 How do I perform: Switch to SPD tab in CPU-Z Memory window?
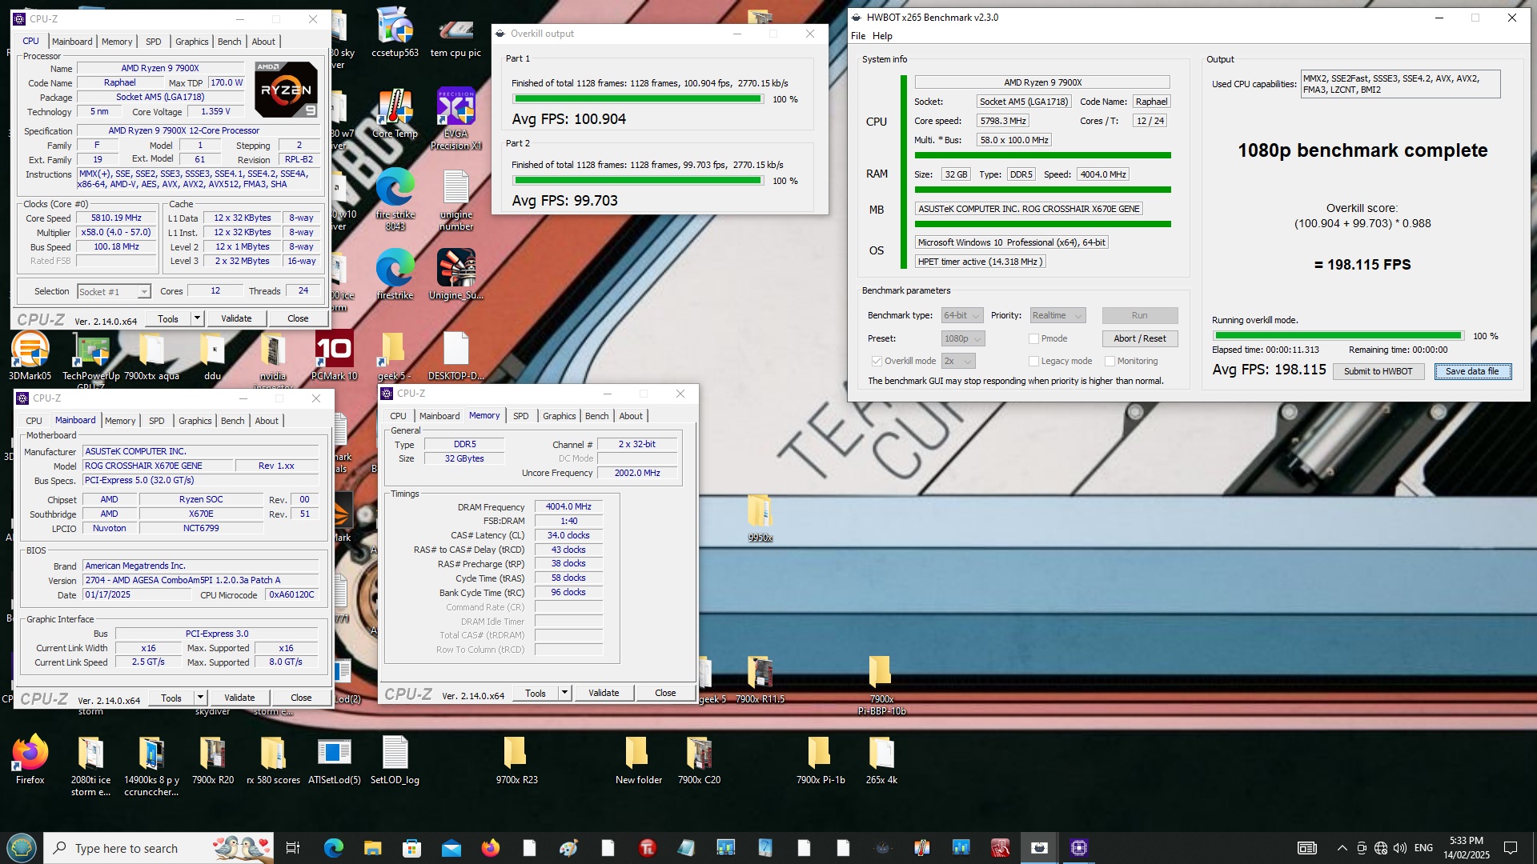(x=520, y=416)
